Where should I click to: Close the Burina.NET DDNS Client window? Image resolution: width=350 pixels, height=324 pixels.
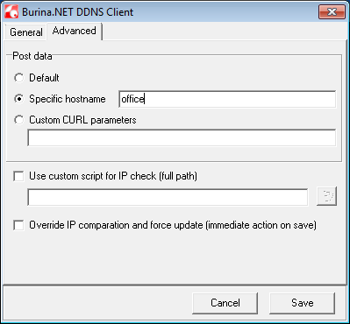point(332,12)
